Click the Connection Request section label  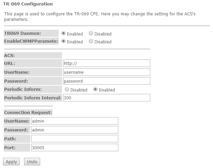[28, 112]
